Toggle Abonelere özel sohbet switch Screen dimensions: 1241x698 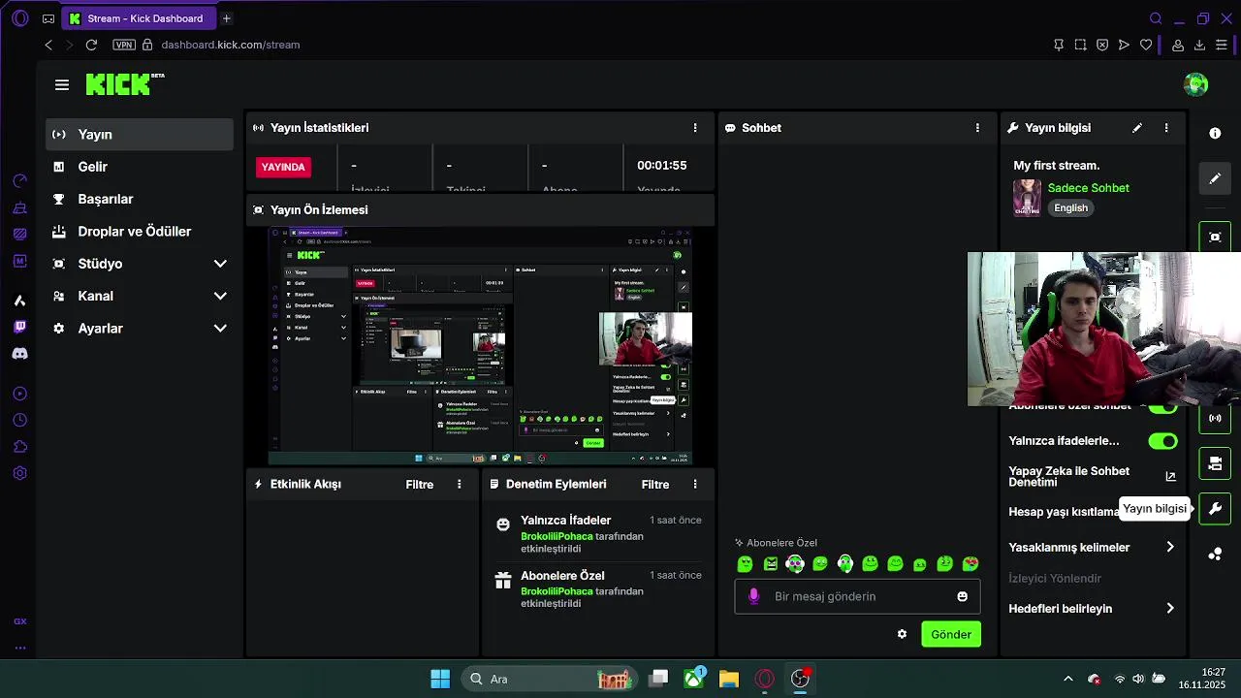pyautogui.click(x=1162, y=407)
